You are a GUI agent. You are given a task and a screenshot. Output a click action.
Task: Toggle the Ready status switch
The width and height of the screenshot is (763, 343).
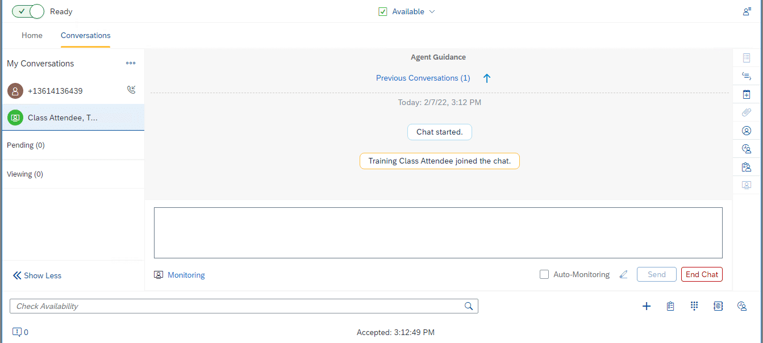(x=28, y=11)
